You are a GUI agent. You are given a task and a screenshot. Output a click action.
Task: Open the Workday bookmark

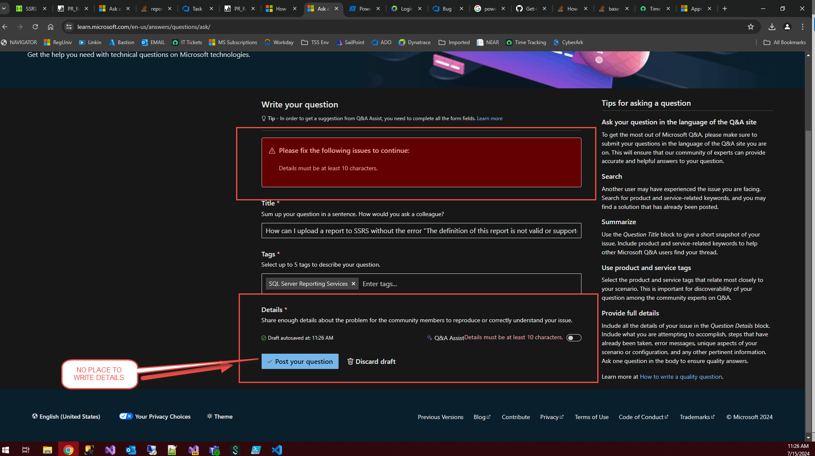pos(279,42)
